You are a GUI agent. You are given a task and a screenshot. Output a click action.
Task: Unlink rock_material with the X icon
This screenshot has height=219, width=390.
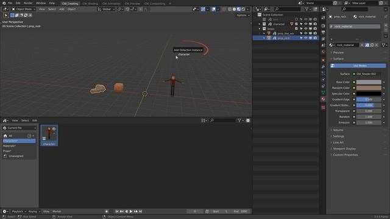click(377, 45)
